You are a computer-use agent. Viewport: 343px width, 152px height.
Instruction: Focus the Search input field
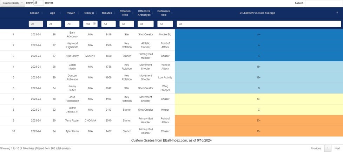(323, 3)
